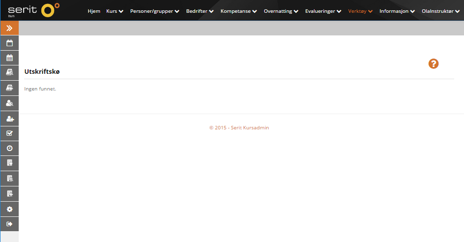Viewport: 464px width, 242px height.
Task: Click the logout icon in sidebar
Action: tap(9, 224)
